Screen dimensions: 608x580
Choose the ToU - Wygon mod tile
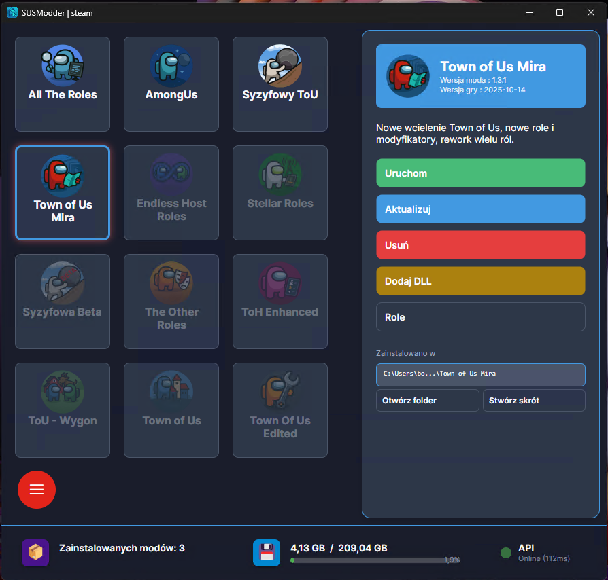[x=63, y=410]
